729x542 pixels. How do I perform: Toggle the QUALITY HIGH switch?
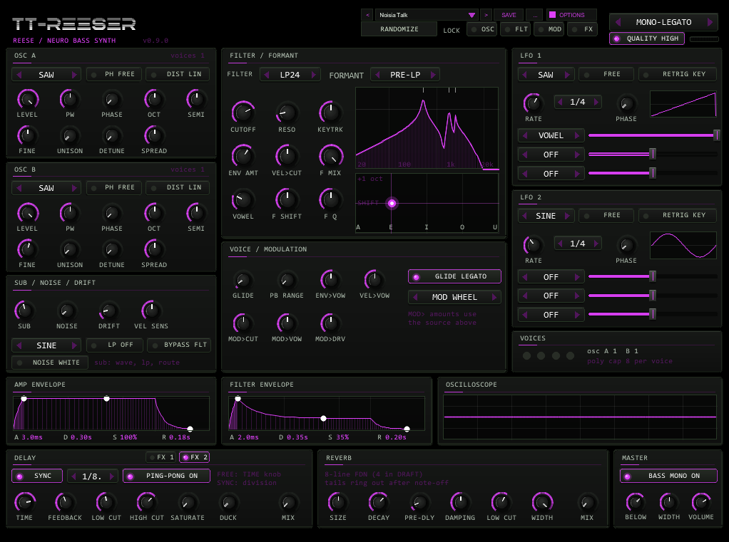pos(647,38)
